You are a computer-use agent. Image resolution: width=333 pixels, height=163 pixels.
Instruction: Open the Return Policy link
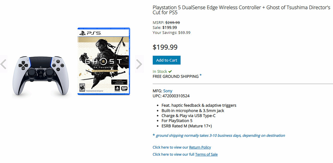200,147
